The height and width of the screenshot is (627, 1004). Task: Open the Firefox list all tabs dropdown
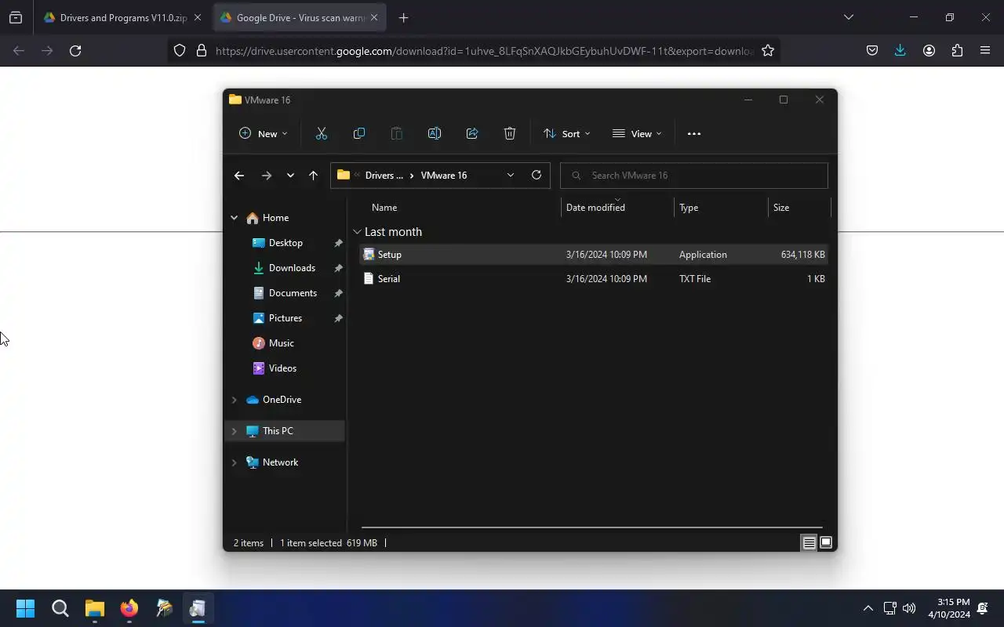click(x=848, y=17)
